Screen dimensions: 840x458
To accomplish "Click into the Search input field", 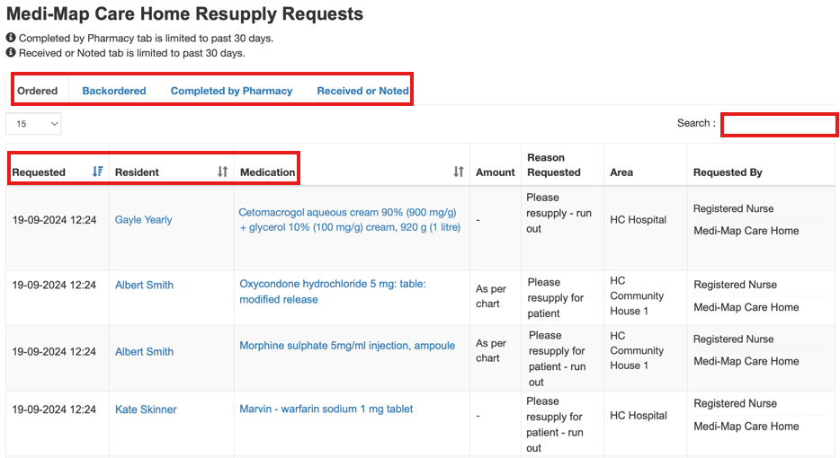I will pos(779,124).
